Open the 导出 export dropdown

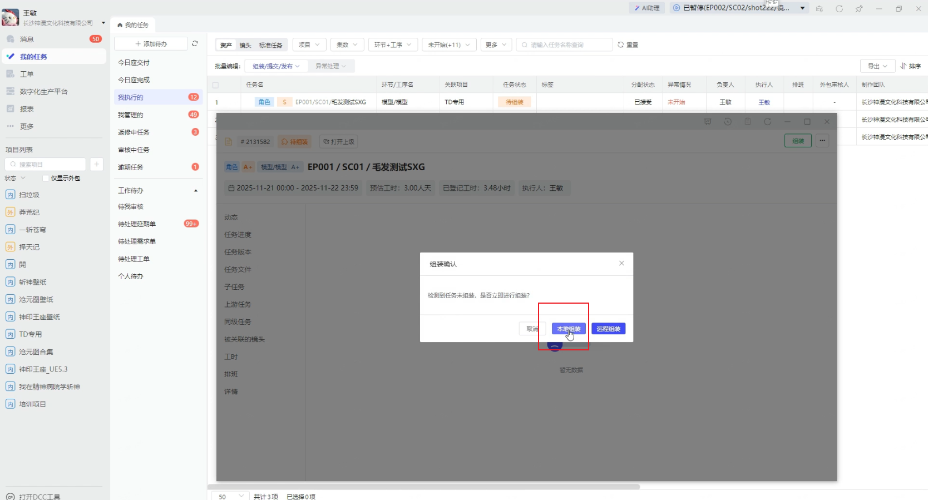877,66
